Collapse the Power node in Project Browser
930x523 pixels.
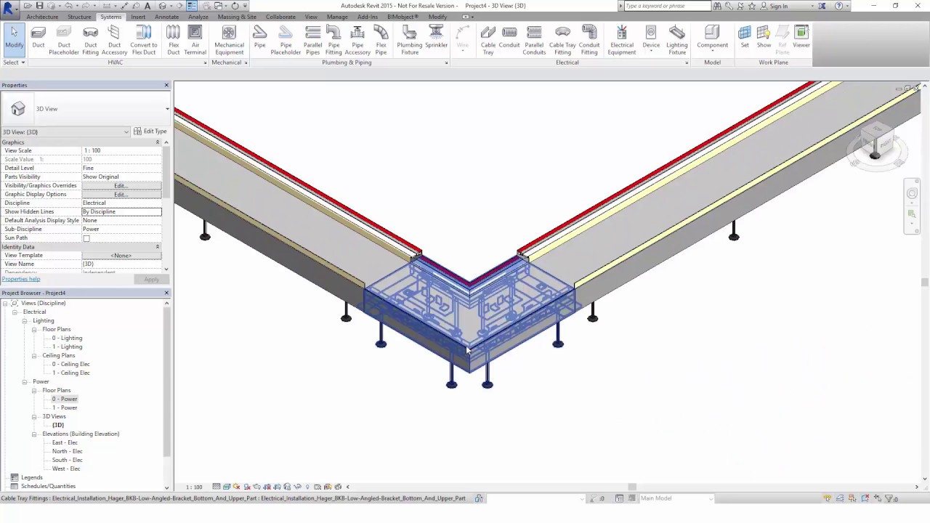pyautogui.click(x=24, y=381)
